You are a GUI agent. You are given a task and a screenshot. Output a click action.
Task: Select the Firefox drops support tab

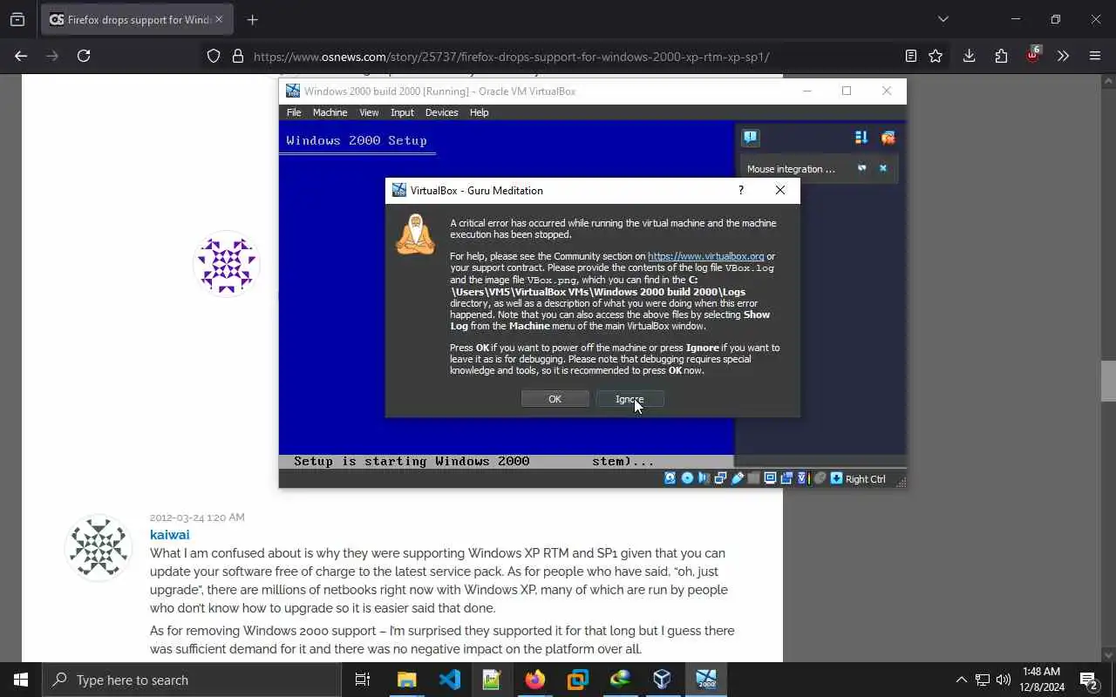pyautogui.click(x=137, y=19)
